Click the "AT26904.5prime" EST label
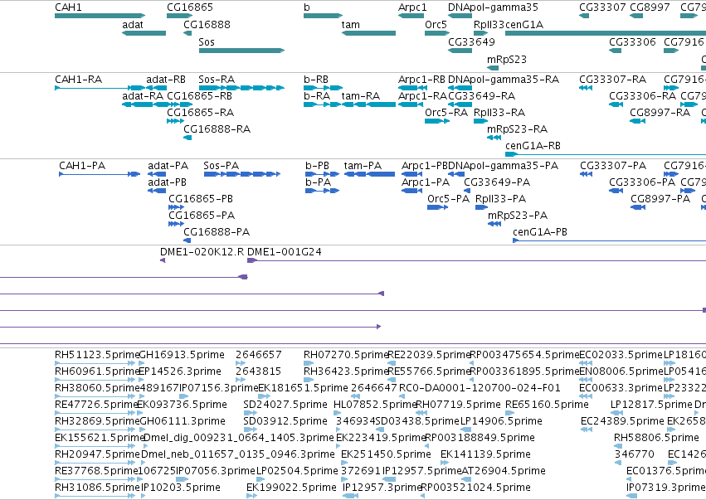 coord(504,472)
